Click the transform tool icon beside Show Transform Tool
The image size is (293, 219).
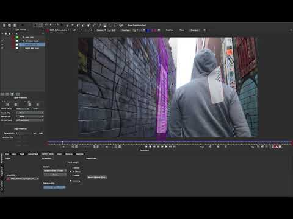point(121,25)
